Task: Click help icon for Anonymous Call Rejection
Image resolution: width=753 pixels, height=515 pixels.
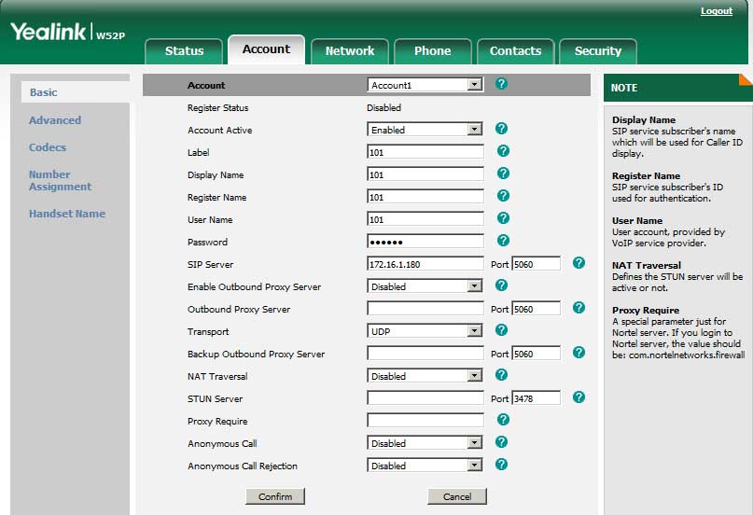Action: coord(501,465)
